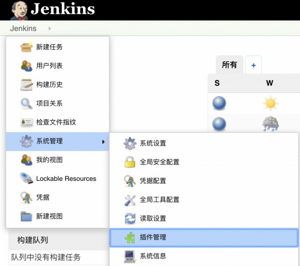
Task: Switch to the 所有 view tab
Action: pos(229,64)
